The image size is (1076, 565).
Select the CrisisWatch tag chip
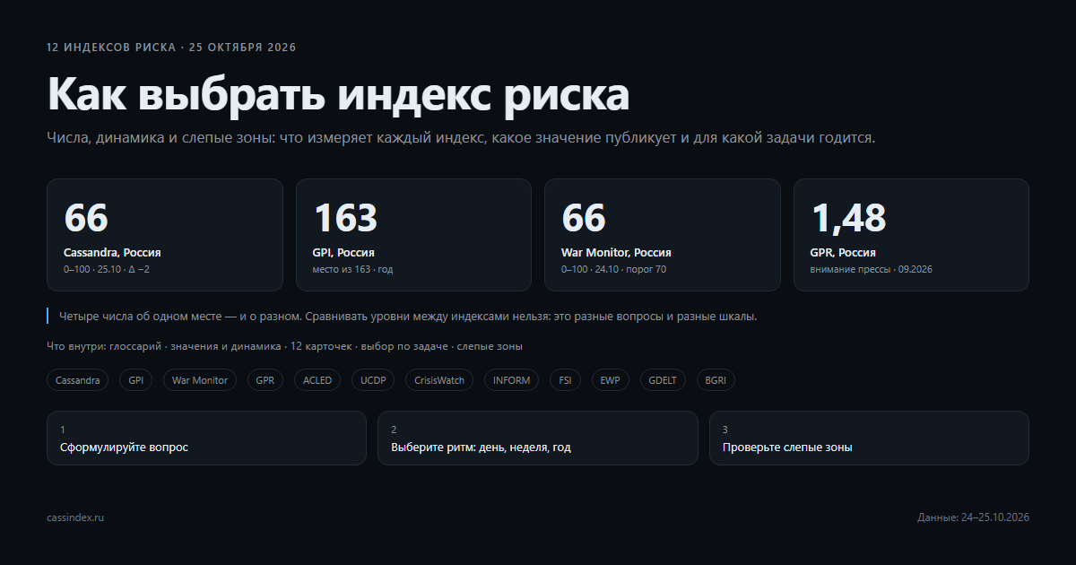[439, 380]
